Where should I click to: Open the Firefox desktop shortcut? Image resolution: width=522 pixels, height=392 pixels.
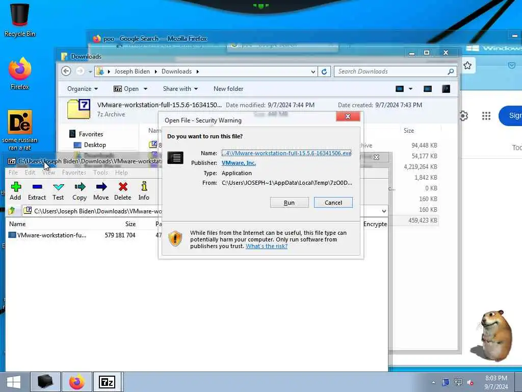pos(20,73)
